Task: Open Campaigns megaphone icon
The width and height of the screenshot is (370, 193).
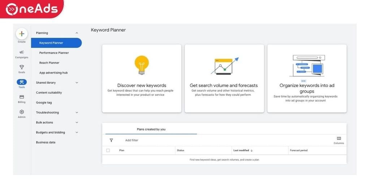Action: click(22, 52)
